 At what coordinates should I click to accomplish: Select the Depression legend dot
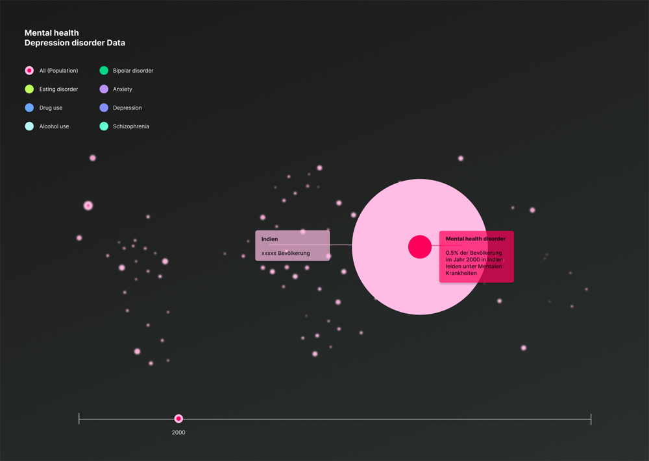(104, 108)
